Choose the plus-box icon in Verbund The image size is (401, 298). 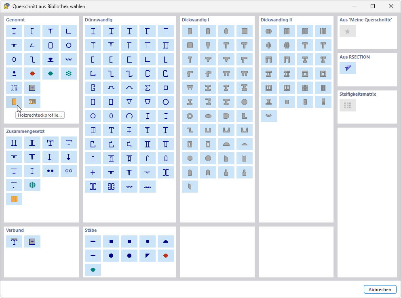tap(32, 241)
